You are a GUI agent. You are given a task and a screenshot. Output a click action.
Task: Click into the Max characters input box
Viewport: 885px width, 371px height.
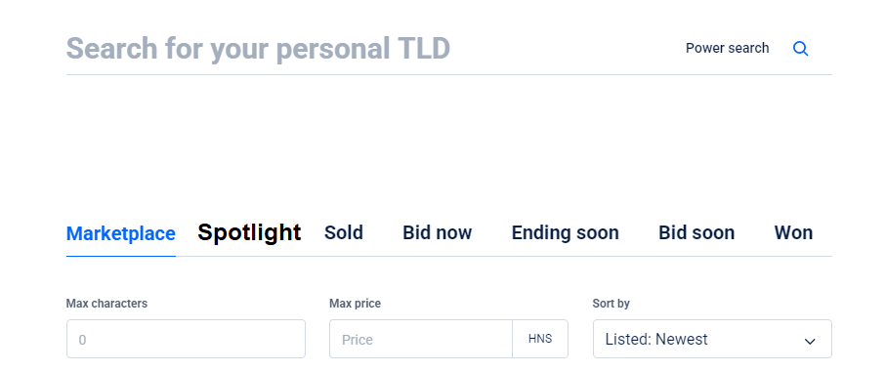click(x=186, y=339)
